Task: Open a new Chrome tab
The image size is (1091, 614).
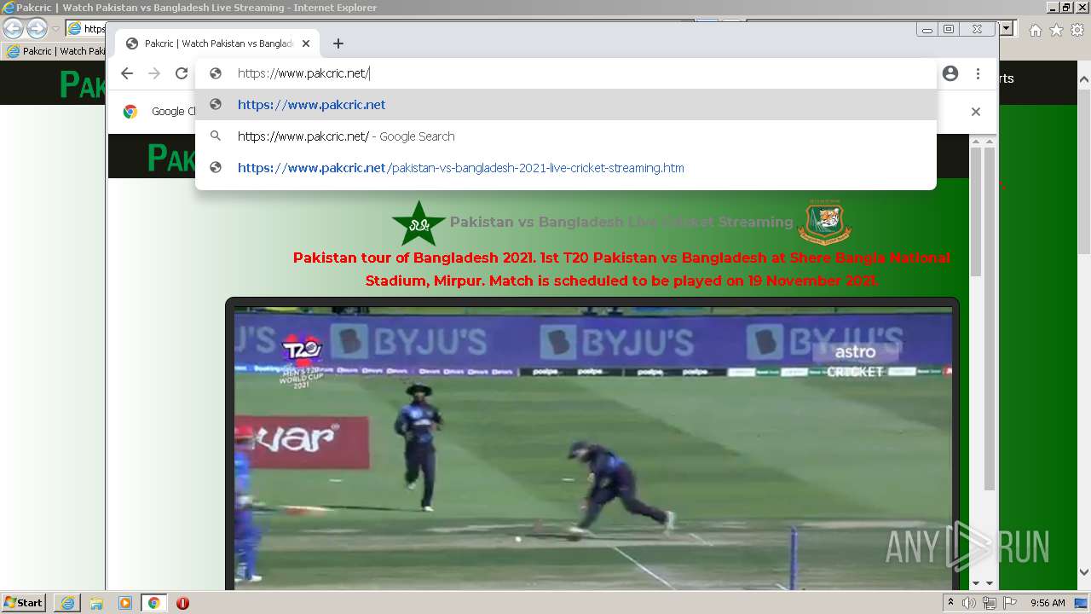Action: [338, 43]
